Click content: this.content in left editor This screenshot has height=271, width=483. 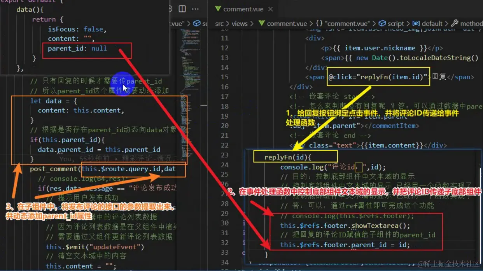click(x=81, y=110)
